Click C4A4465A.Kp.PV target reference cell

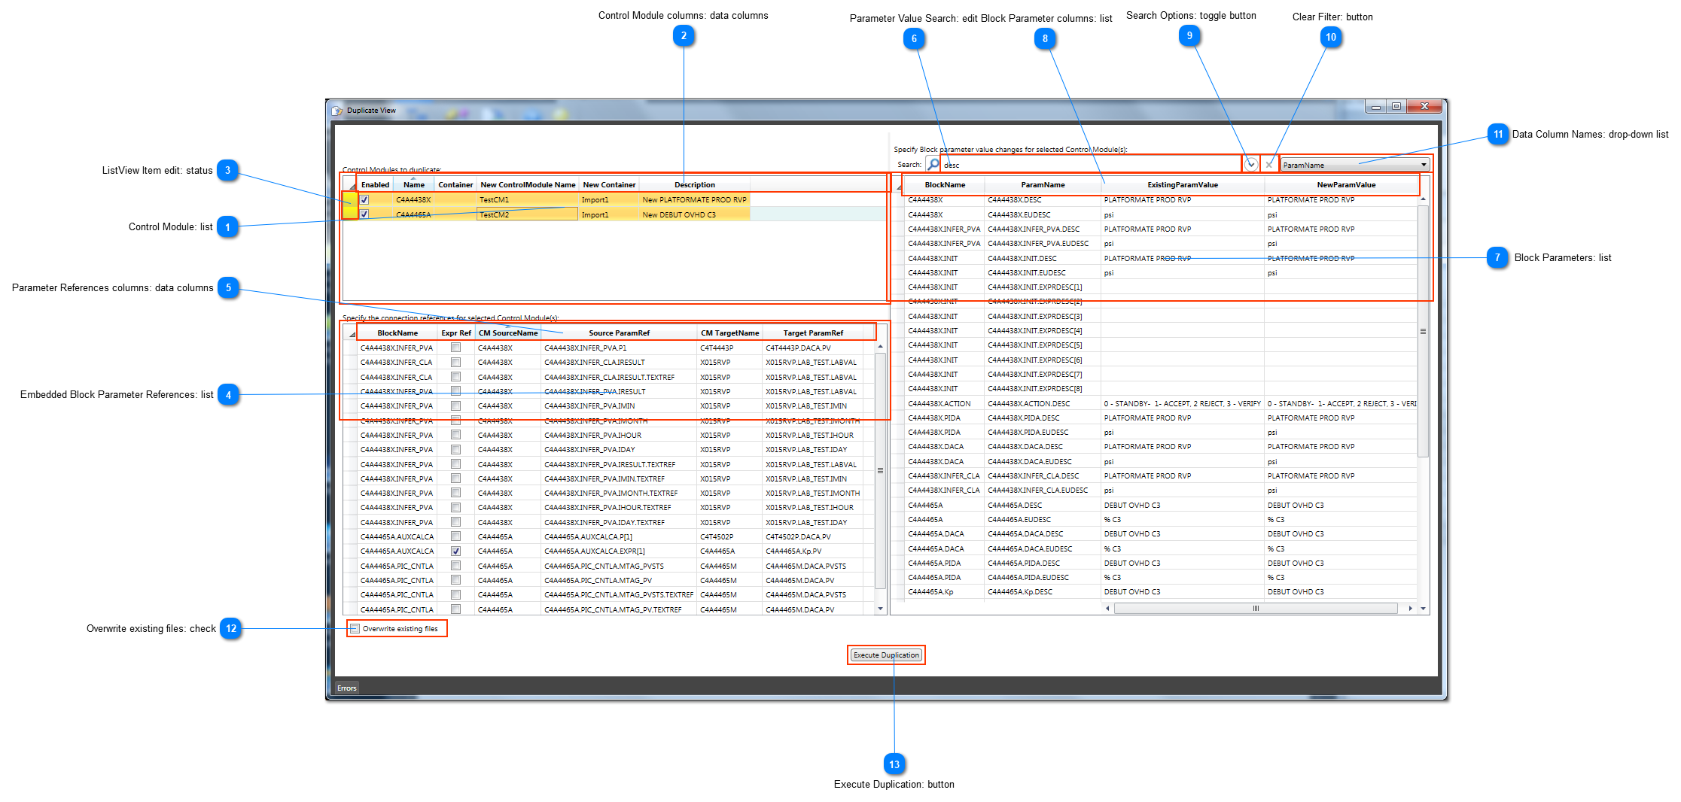pyautogui.click(x=813, y=551)
